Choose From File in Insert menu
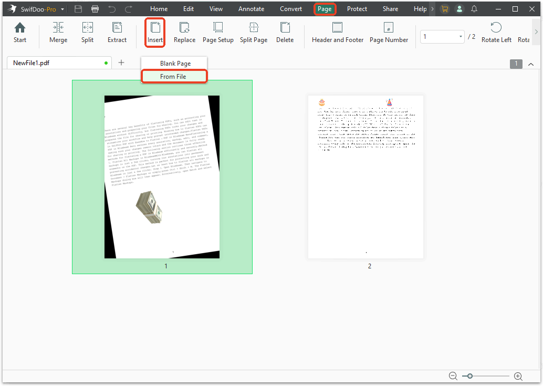 click(174, 76)
